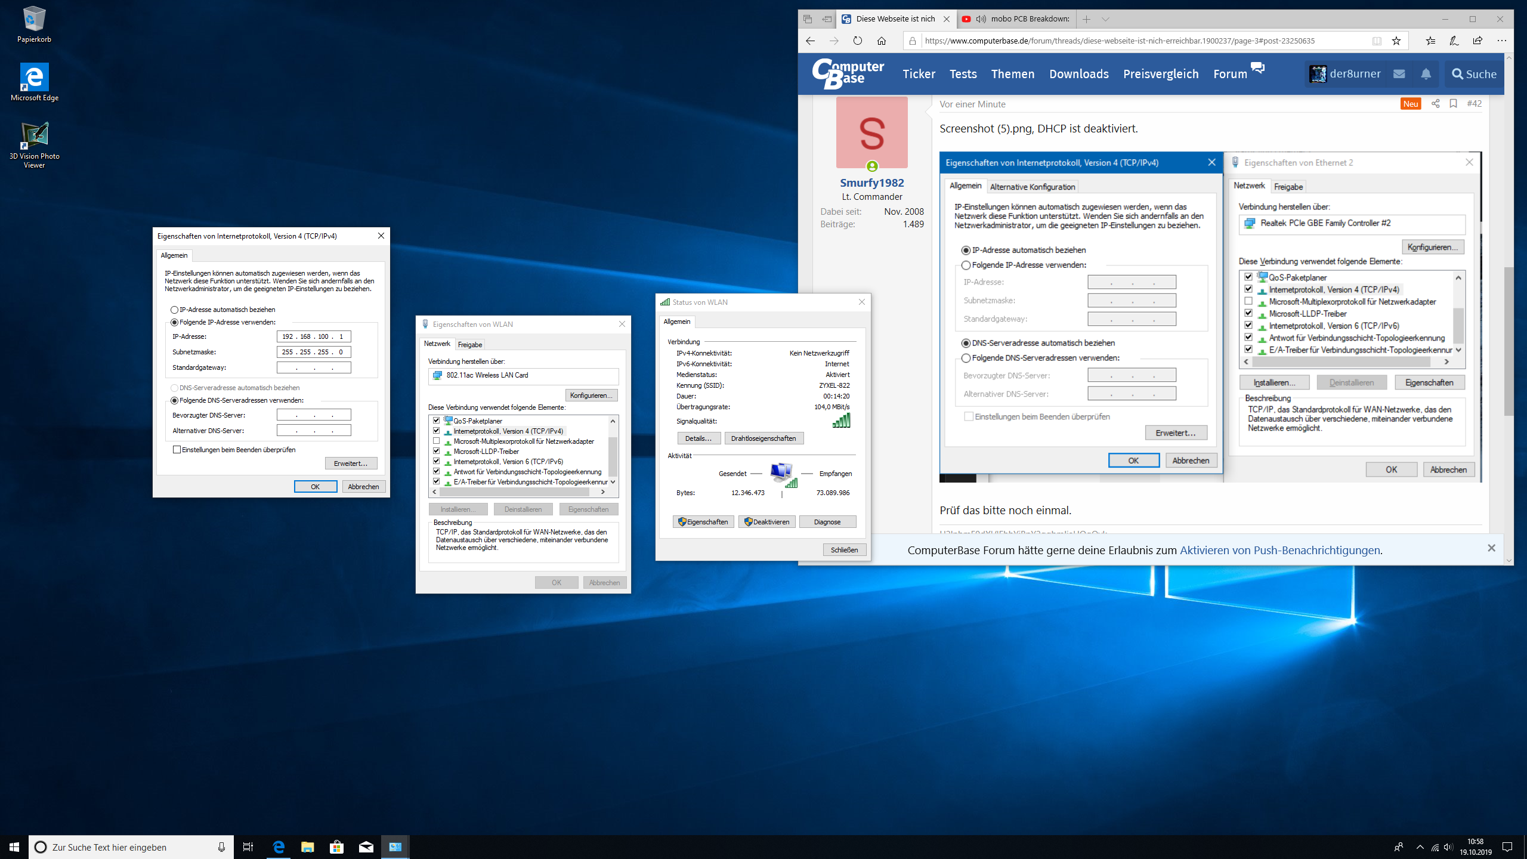
Task: Check 'Einstellungen beim Beenden überprüfen' box
Action: pyautogui.click(x=177, y=450)
